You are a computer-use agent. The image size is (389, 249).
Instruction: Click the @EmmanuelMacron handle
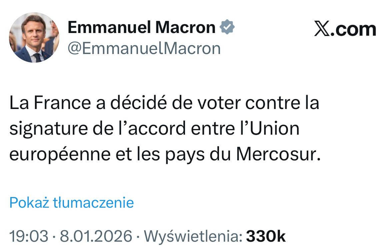pos(144,49)
